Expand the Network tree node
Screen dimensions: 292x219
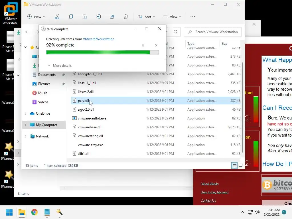click(x=25, y=136)
